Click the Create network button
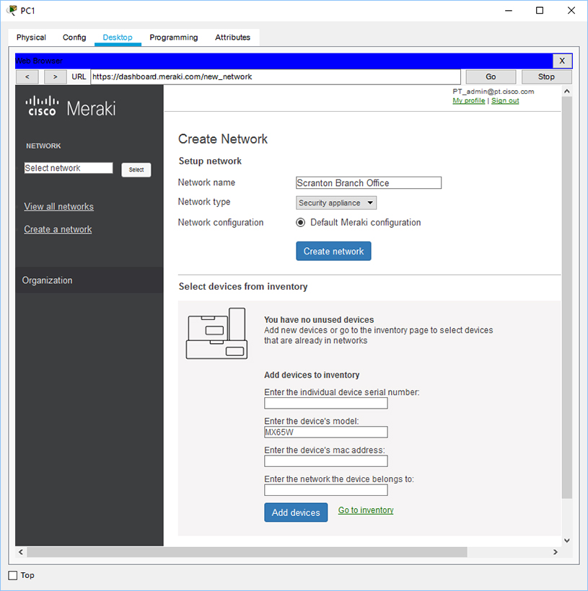 point(333,251)
